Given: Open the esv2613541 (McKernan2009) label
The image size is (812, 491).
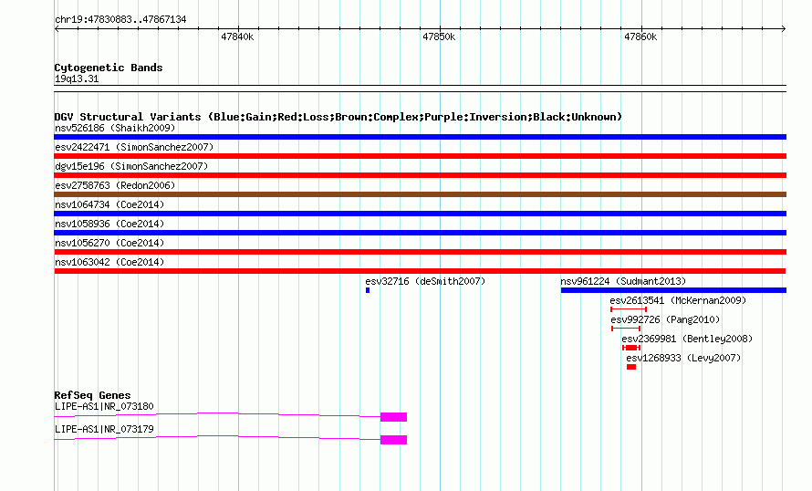Looking at the screenshot, I should coord(678,300).
